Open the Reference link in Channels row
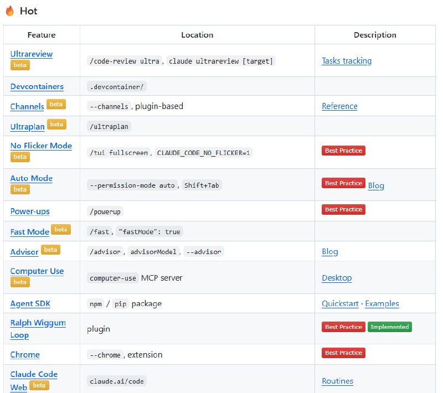Viewport: 443px width, 393px height. [339, 106]
